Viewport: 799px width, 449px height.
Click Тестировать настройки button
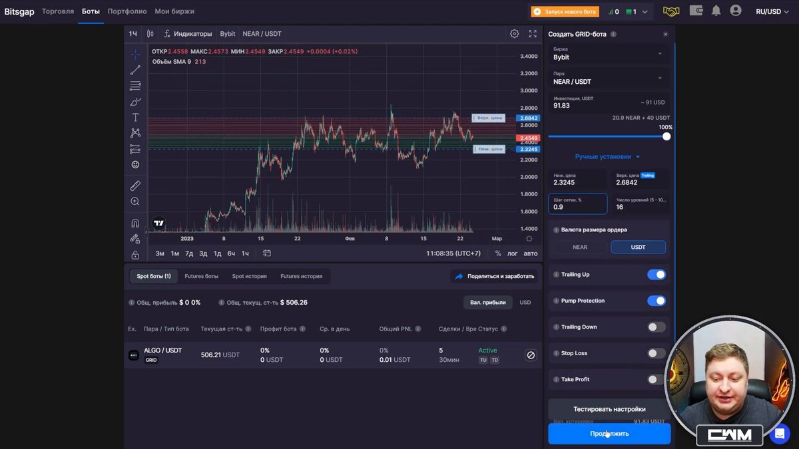tap(609, 409)
